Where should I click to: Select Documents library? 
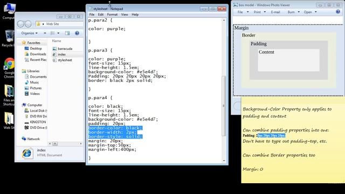pos(38,77)
